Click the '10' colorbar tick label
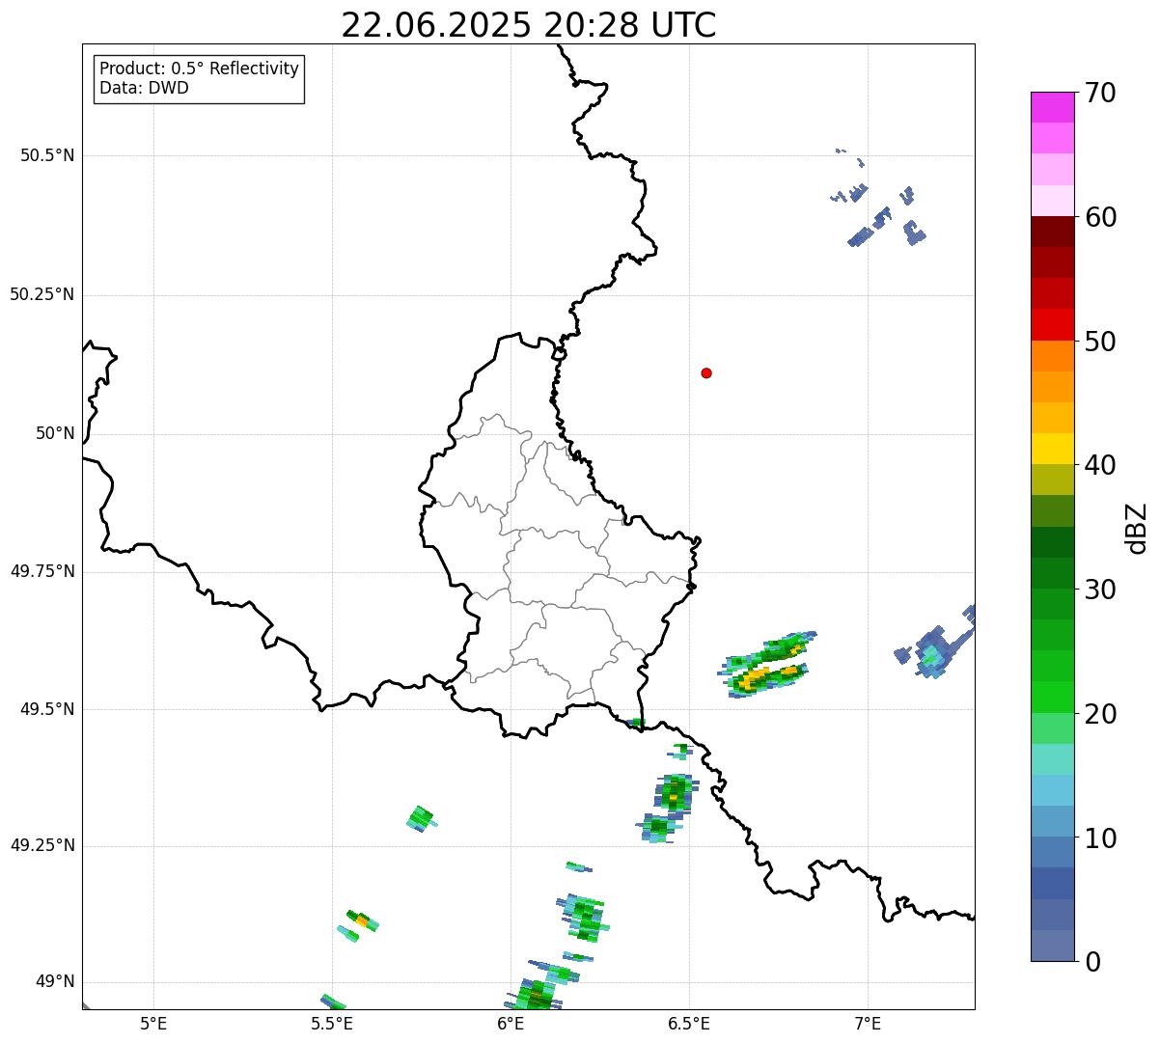 click(1100, 838)
